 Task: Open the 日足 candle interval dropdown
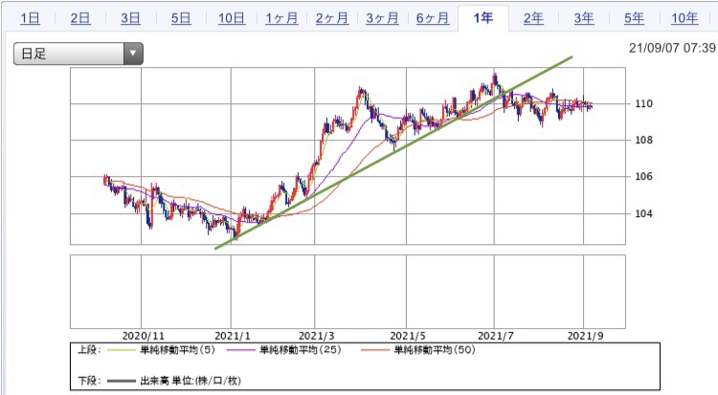click(x=79, y=54)
